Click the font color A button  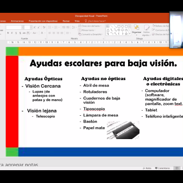[x=42, y=33]
